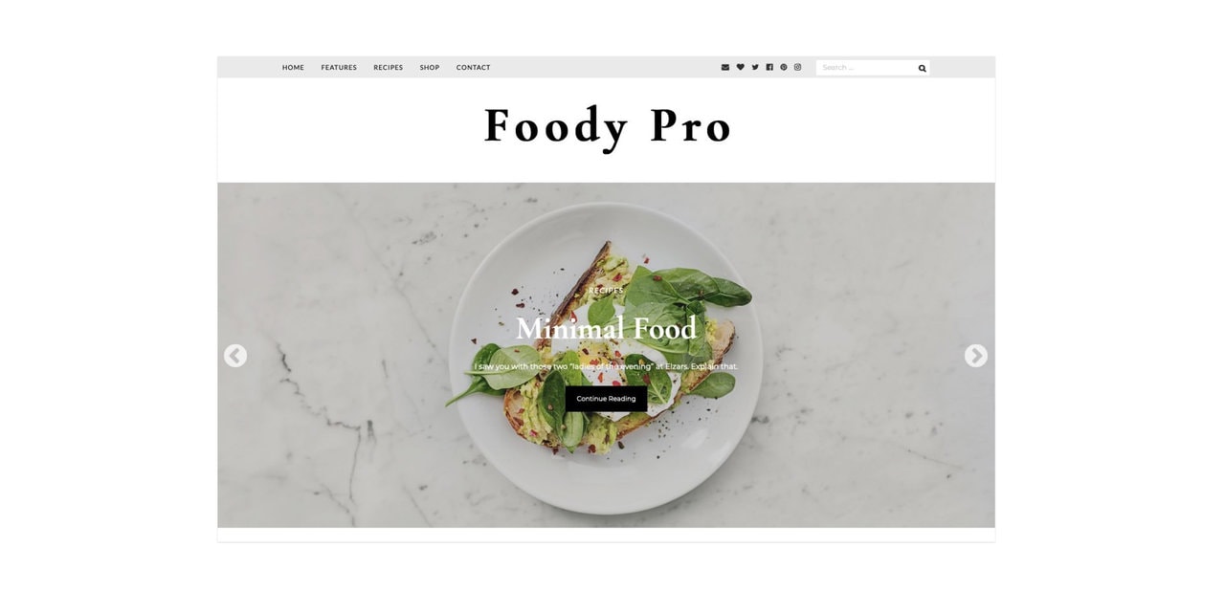Open the Recipes menu item
The width and height of the screenshot is (1225, 613).
pyautogui.click(x=388, y=68)
